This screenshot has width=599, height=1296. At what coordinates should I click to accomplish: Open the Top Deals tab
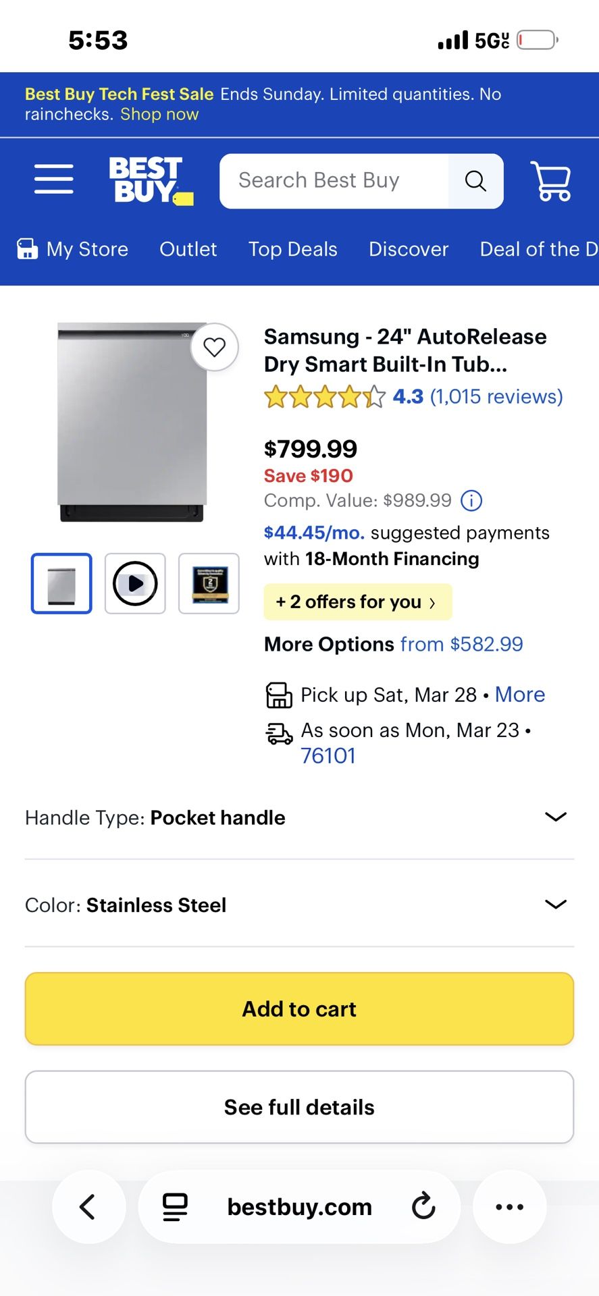tap(292, 250)
